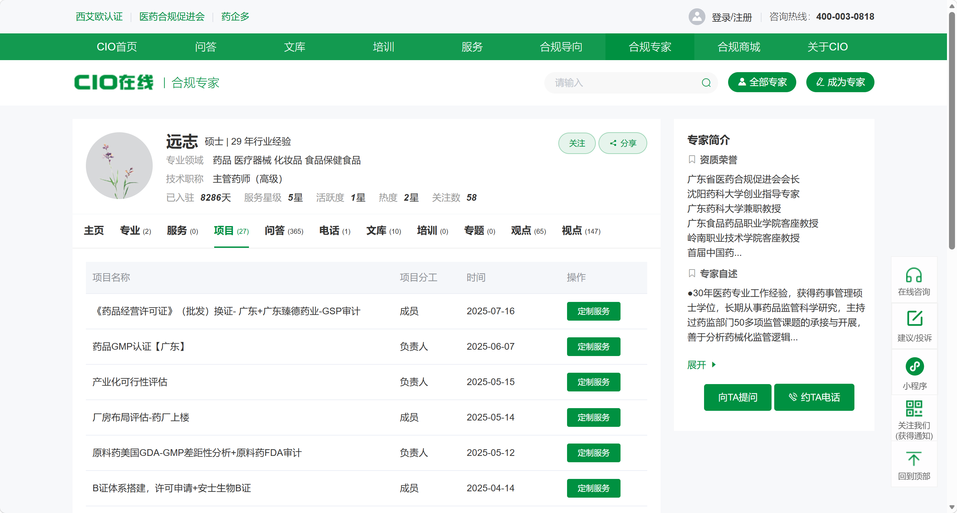957x513 pixels.
Task: Switch to the 视点 (147) tab
Action: (580, 230)
